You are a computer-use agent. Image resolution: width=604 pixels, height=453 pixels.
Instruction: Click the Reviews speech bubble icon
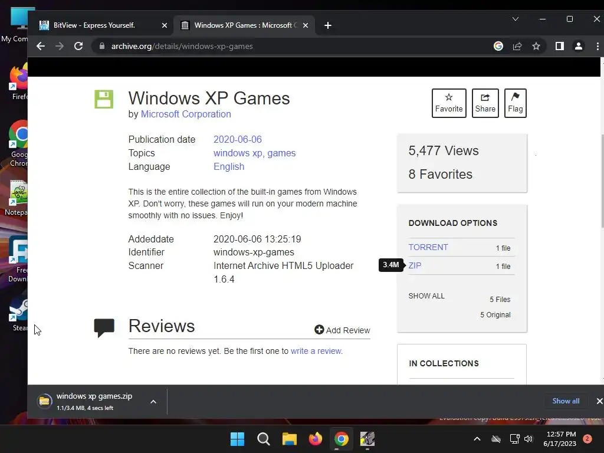coord(104,328)
